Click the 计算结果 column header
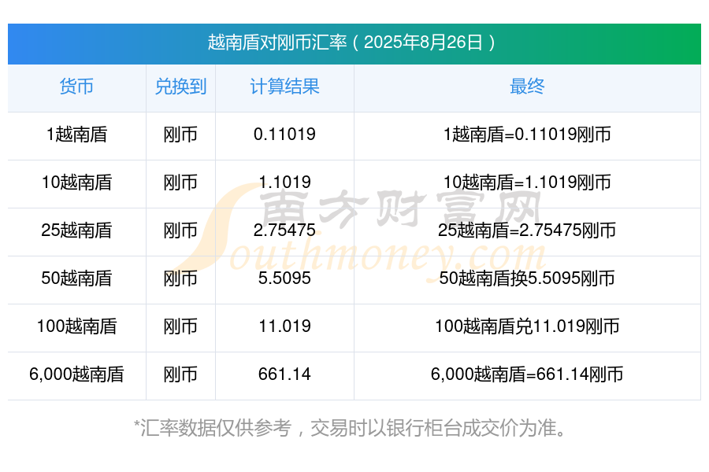This screenshot has width=709, height=472. coord(284,87)
